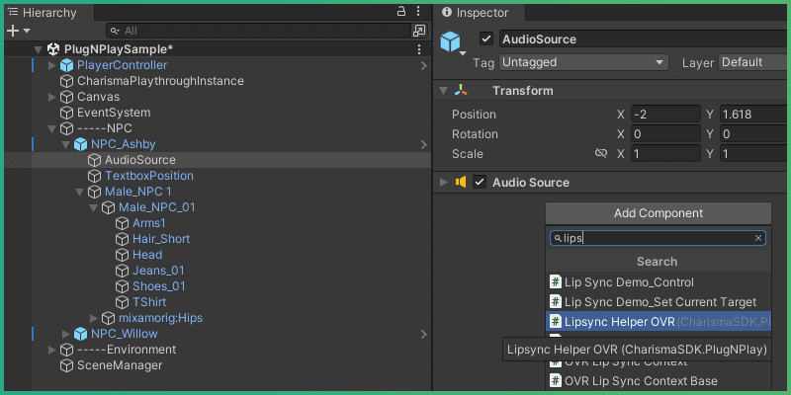This screenshot has height=395, width=791.
Task: Select TextboxPosition in the Hierarchy
Action: pos(148,176)
